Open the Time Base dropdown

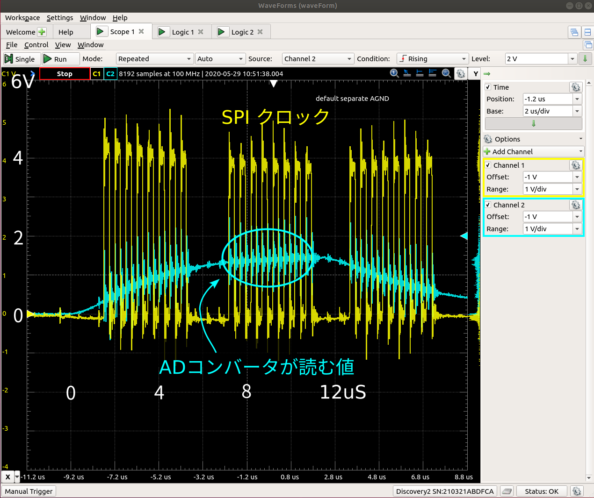pyautogui.click(x=577, y=111)
